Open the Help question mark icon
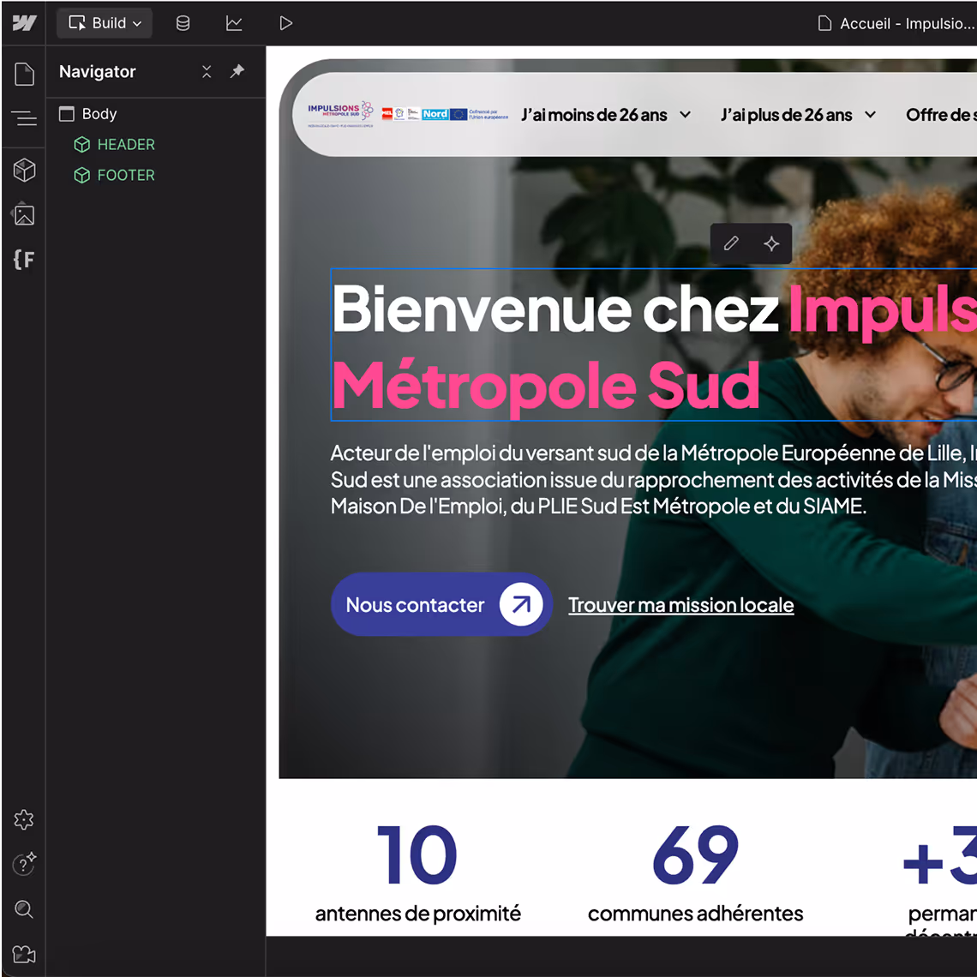This screenshot has height=977, width=977. [24, 864]
